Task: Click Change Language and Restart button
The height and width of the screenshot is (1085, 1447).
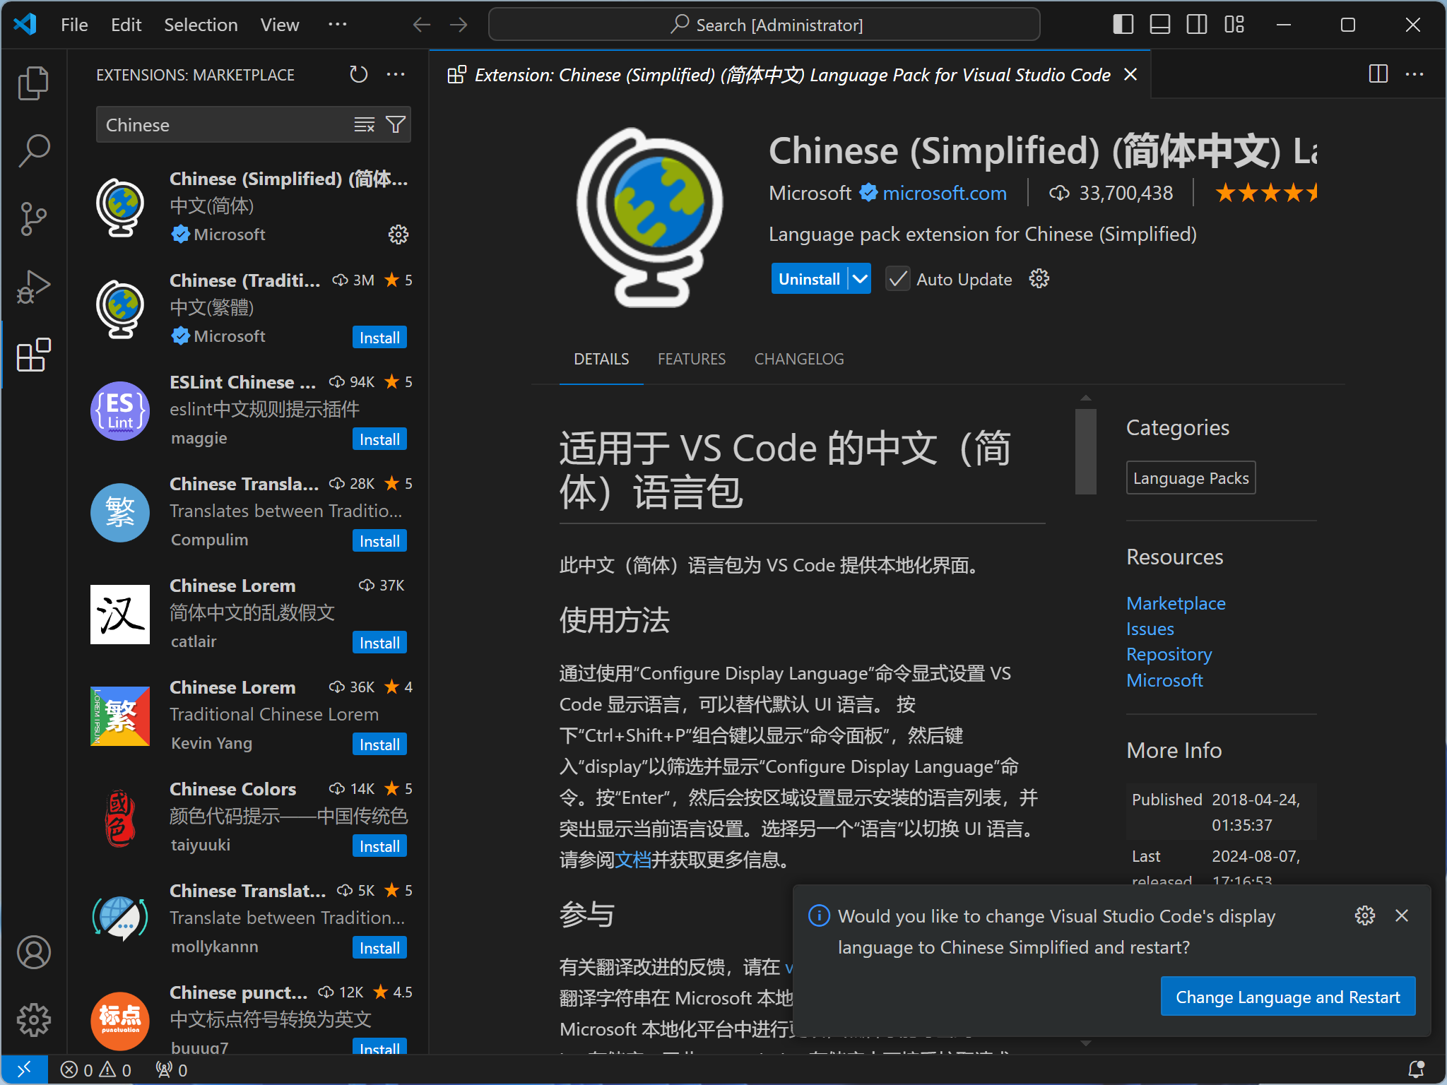Action: coord(1287,997)
